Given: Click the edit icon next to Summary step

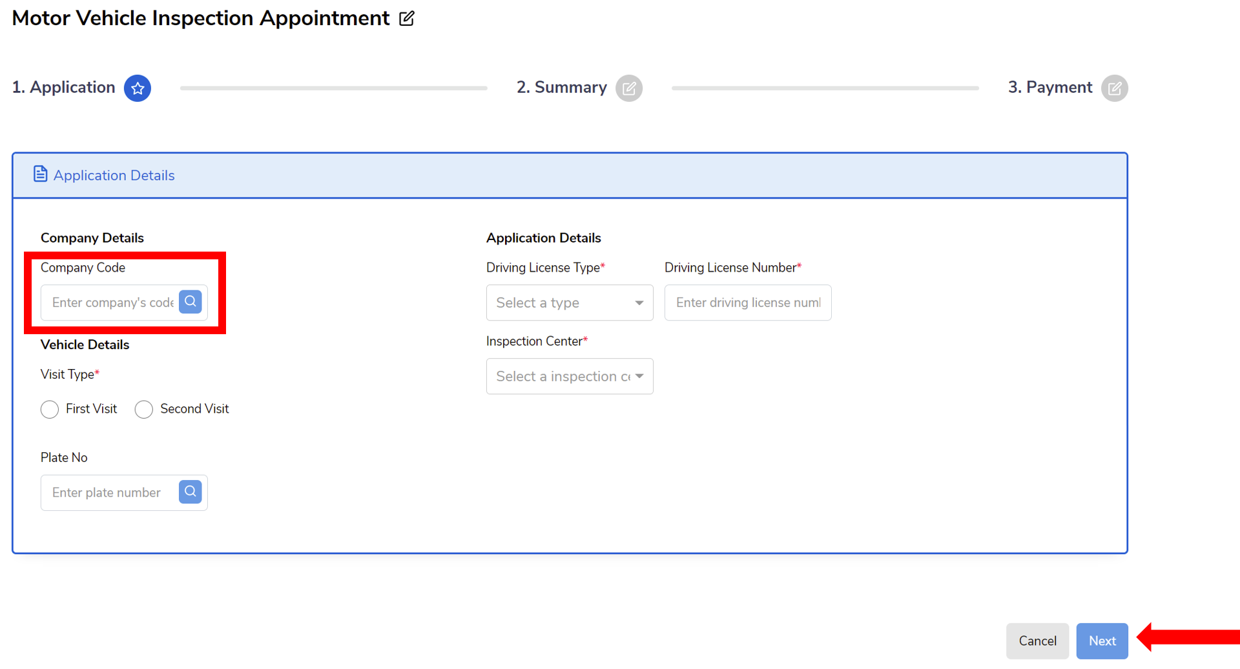Looking at the screenshot, I should click(x=630, y=88).
